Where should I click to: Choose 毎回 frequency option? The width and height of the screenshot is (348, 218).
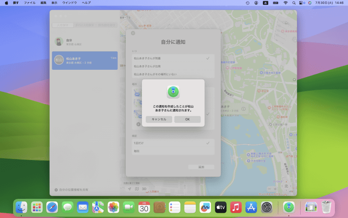click(173, 151)
